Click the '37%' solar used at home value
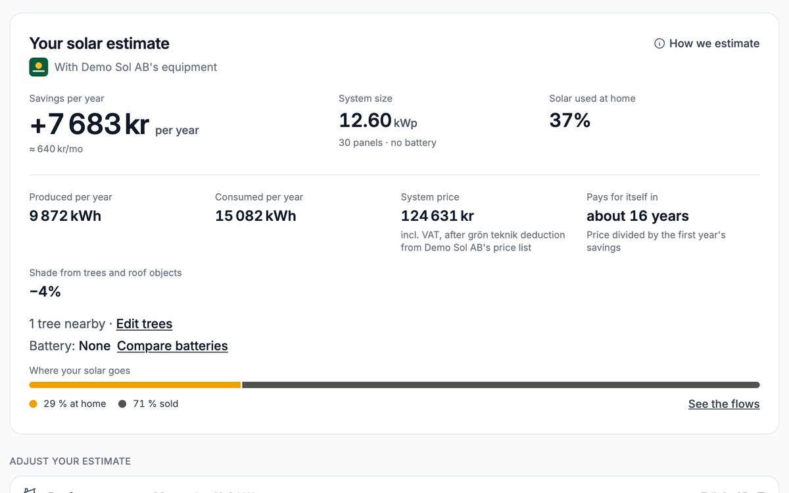The width and height of the screenshot is (789, 493). click(570, 120)
